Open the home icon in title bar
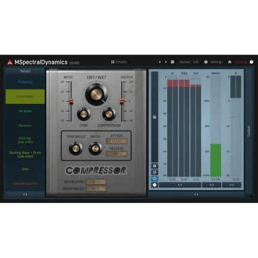 (229, 62)
